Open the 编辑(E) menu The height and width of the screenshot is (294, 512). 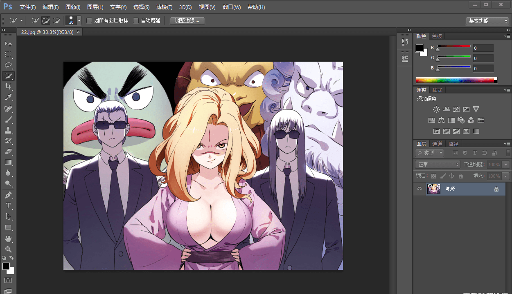click(51, 7)
